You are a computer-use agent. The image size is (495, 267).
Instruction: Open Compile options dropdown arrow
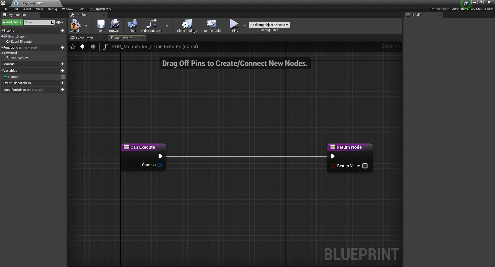(x=86, y=26)
